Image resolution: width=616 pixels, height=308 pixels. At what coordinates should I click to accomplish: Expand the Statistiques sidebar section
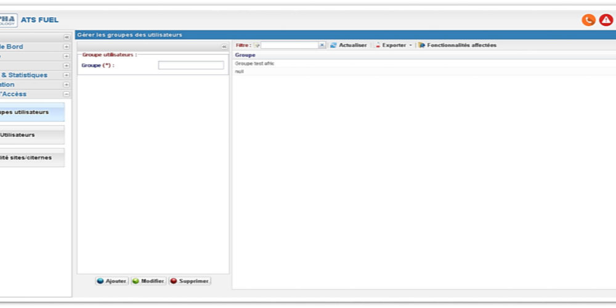tap(67, 75)
